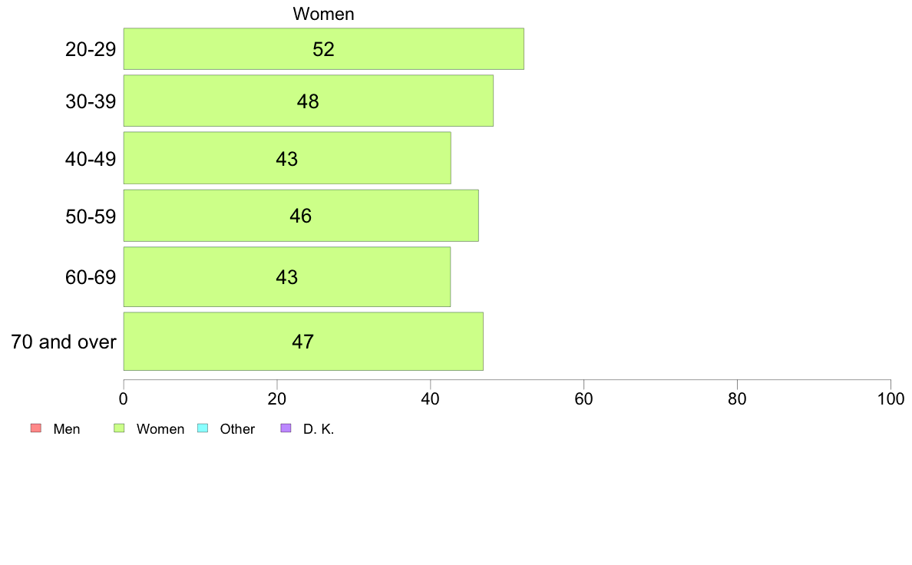Click the green Women legend swatch
912x565 pixels.
click(x=119, y=428)
